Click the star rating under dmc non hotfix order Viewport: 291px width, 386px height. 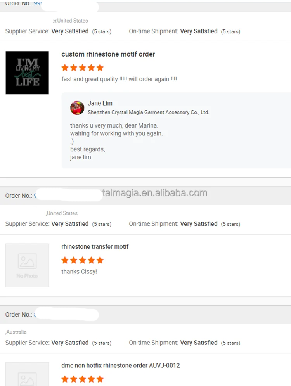coord(83,379)
